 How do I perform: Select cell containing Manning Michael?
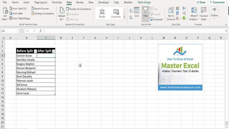[26, 72]
